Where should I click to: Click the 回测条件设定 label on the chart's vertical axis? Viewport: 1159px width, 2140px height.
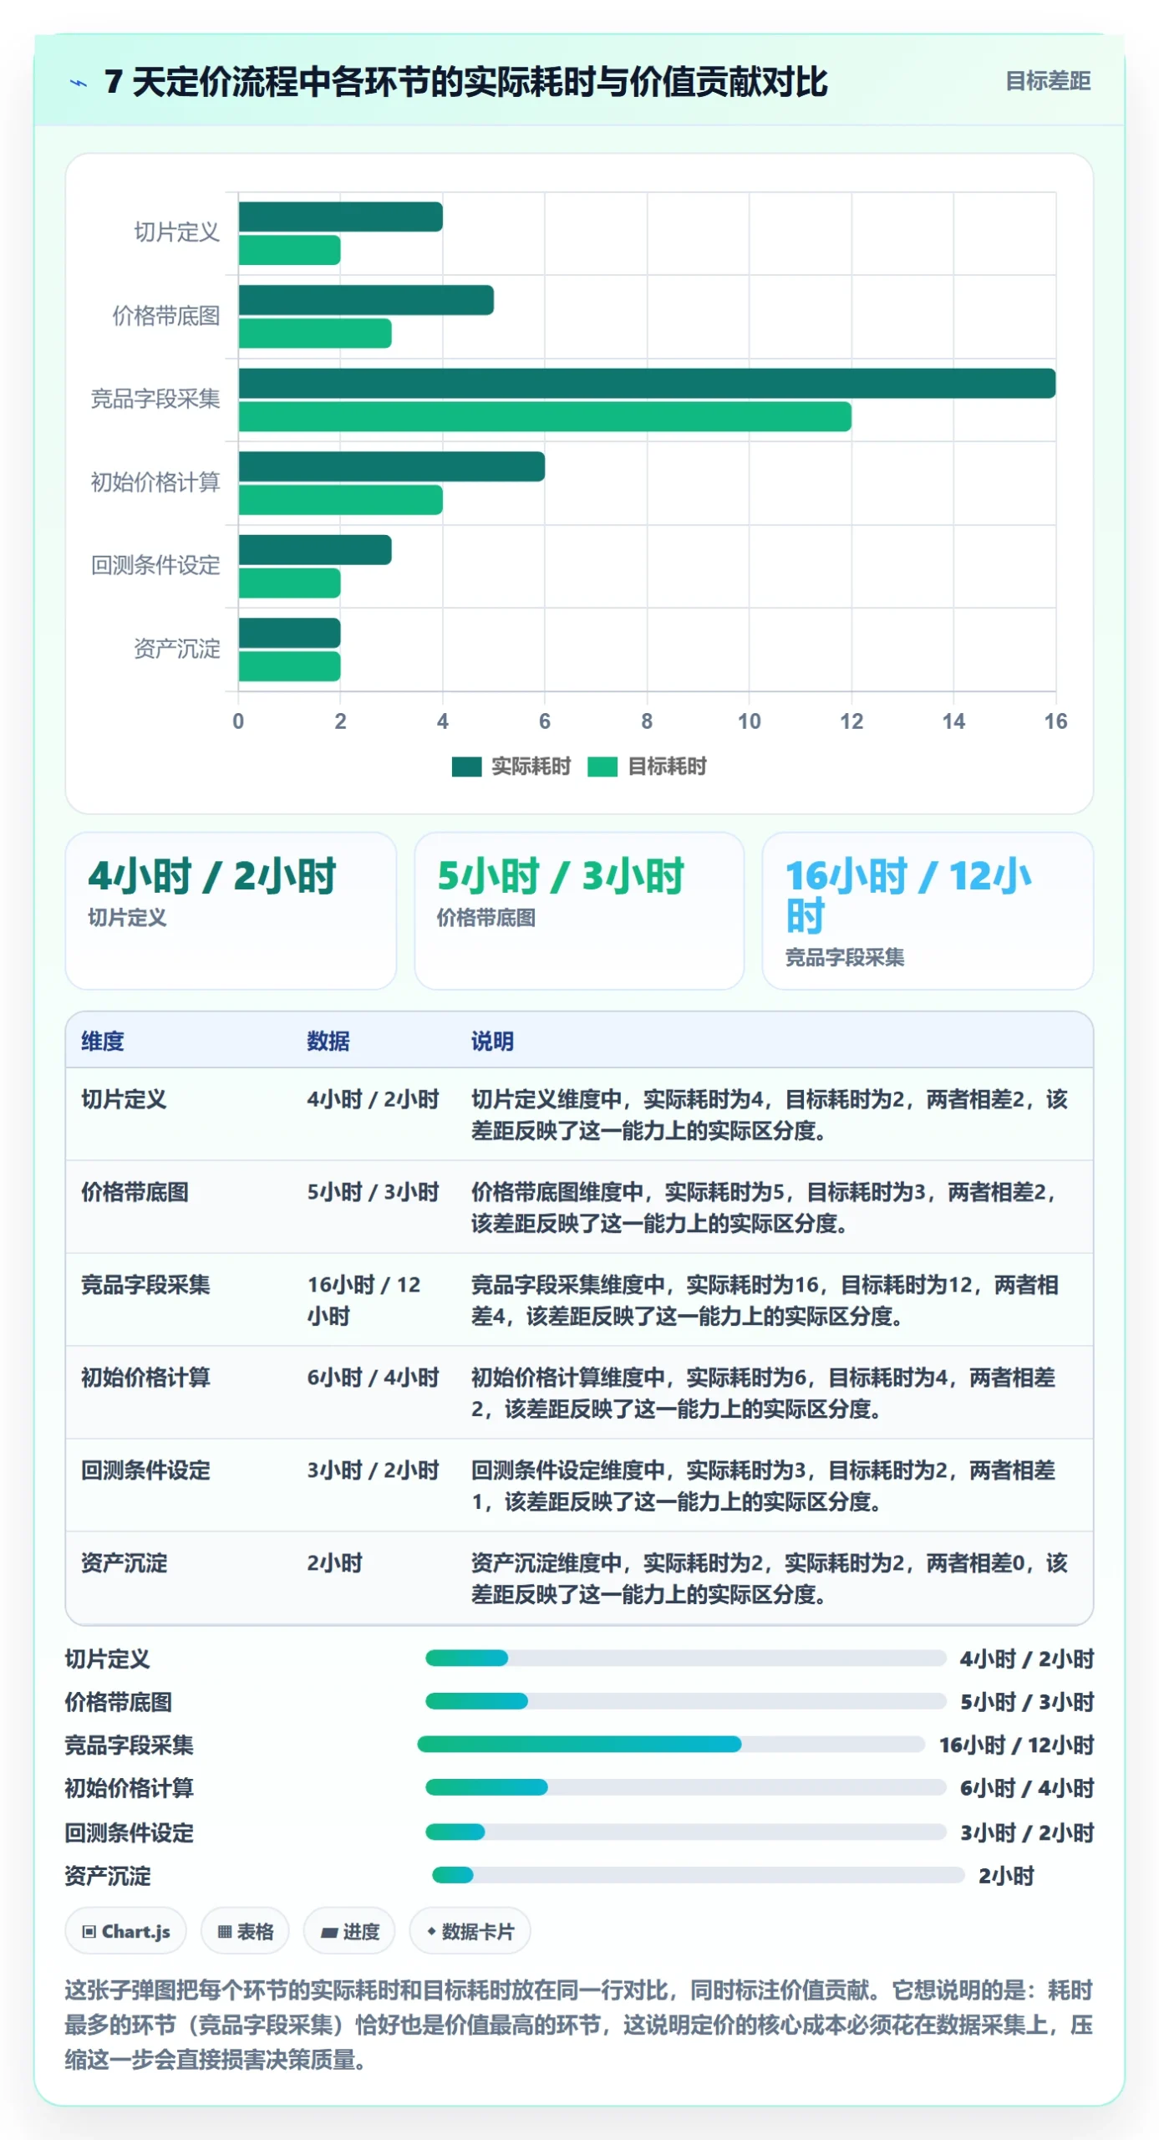[x=155, y=565]
